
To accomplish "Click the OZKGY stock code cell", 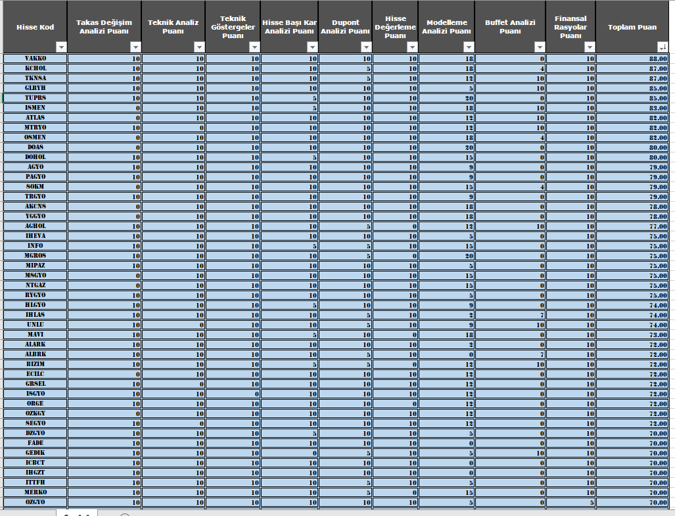I will click(35, 413).
